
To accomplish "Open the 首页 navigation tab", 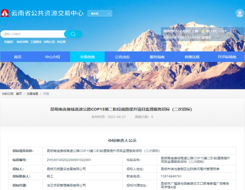I will tap(18, 57).
